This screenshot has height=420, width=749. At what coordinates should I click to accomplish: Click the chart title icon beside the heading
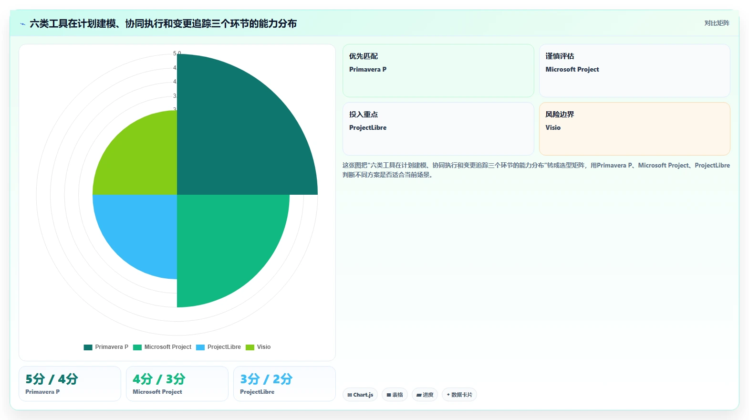tap(22, 24)
